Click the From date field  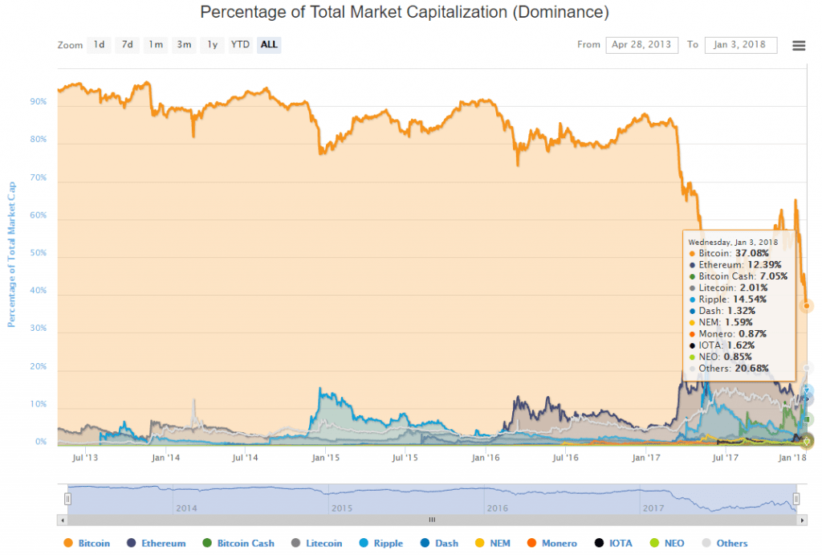click(x=641, y=45)
